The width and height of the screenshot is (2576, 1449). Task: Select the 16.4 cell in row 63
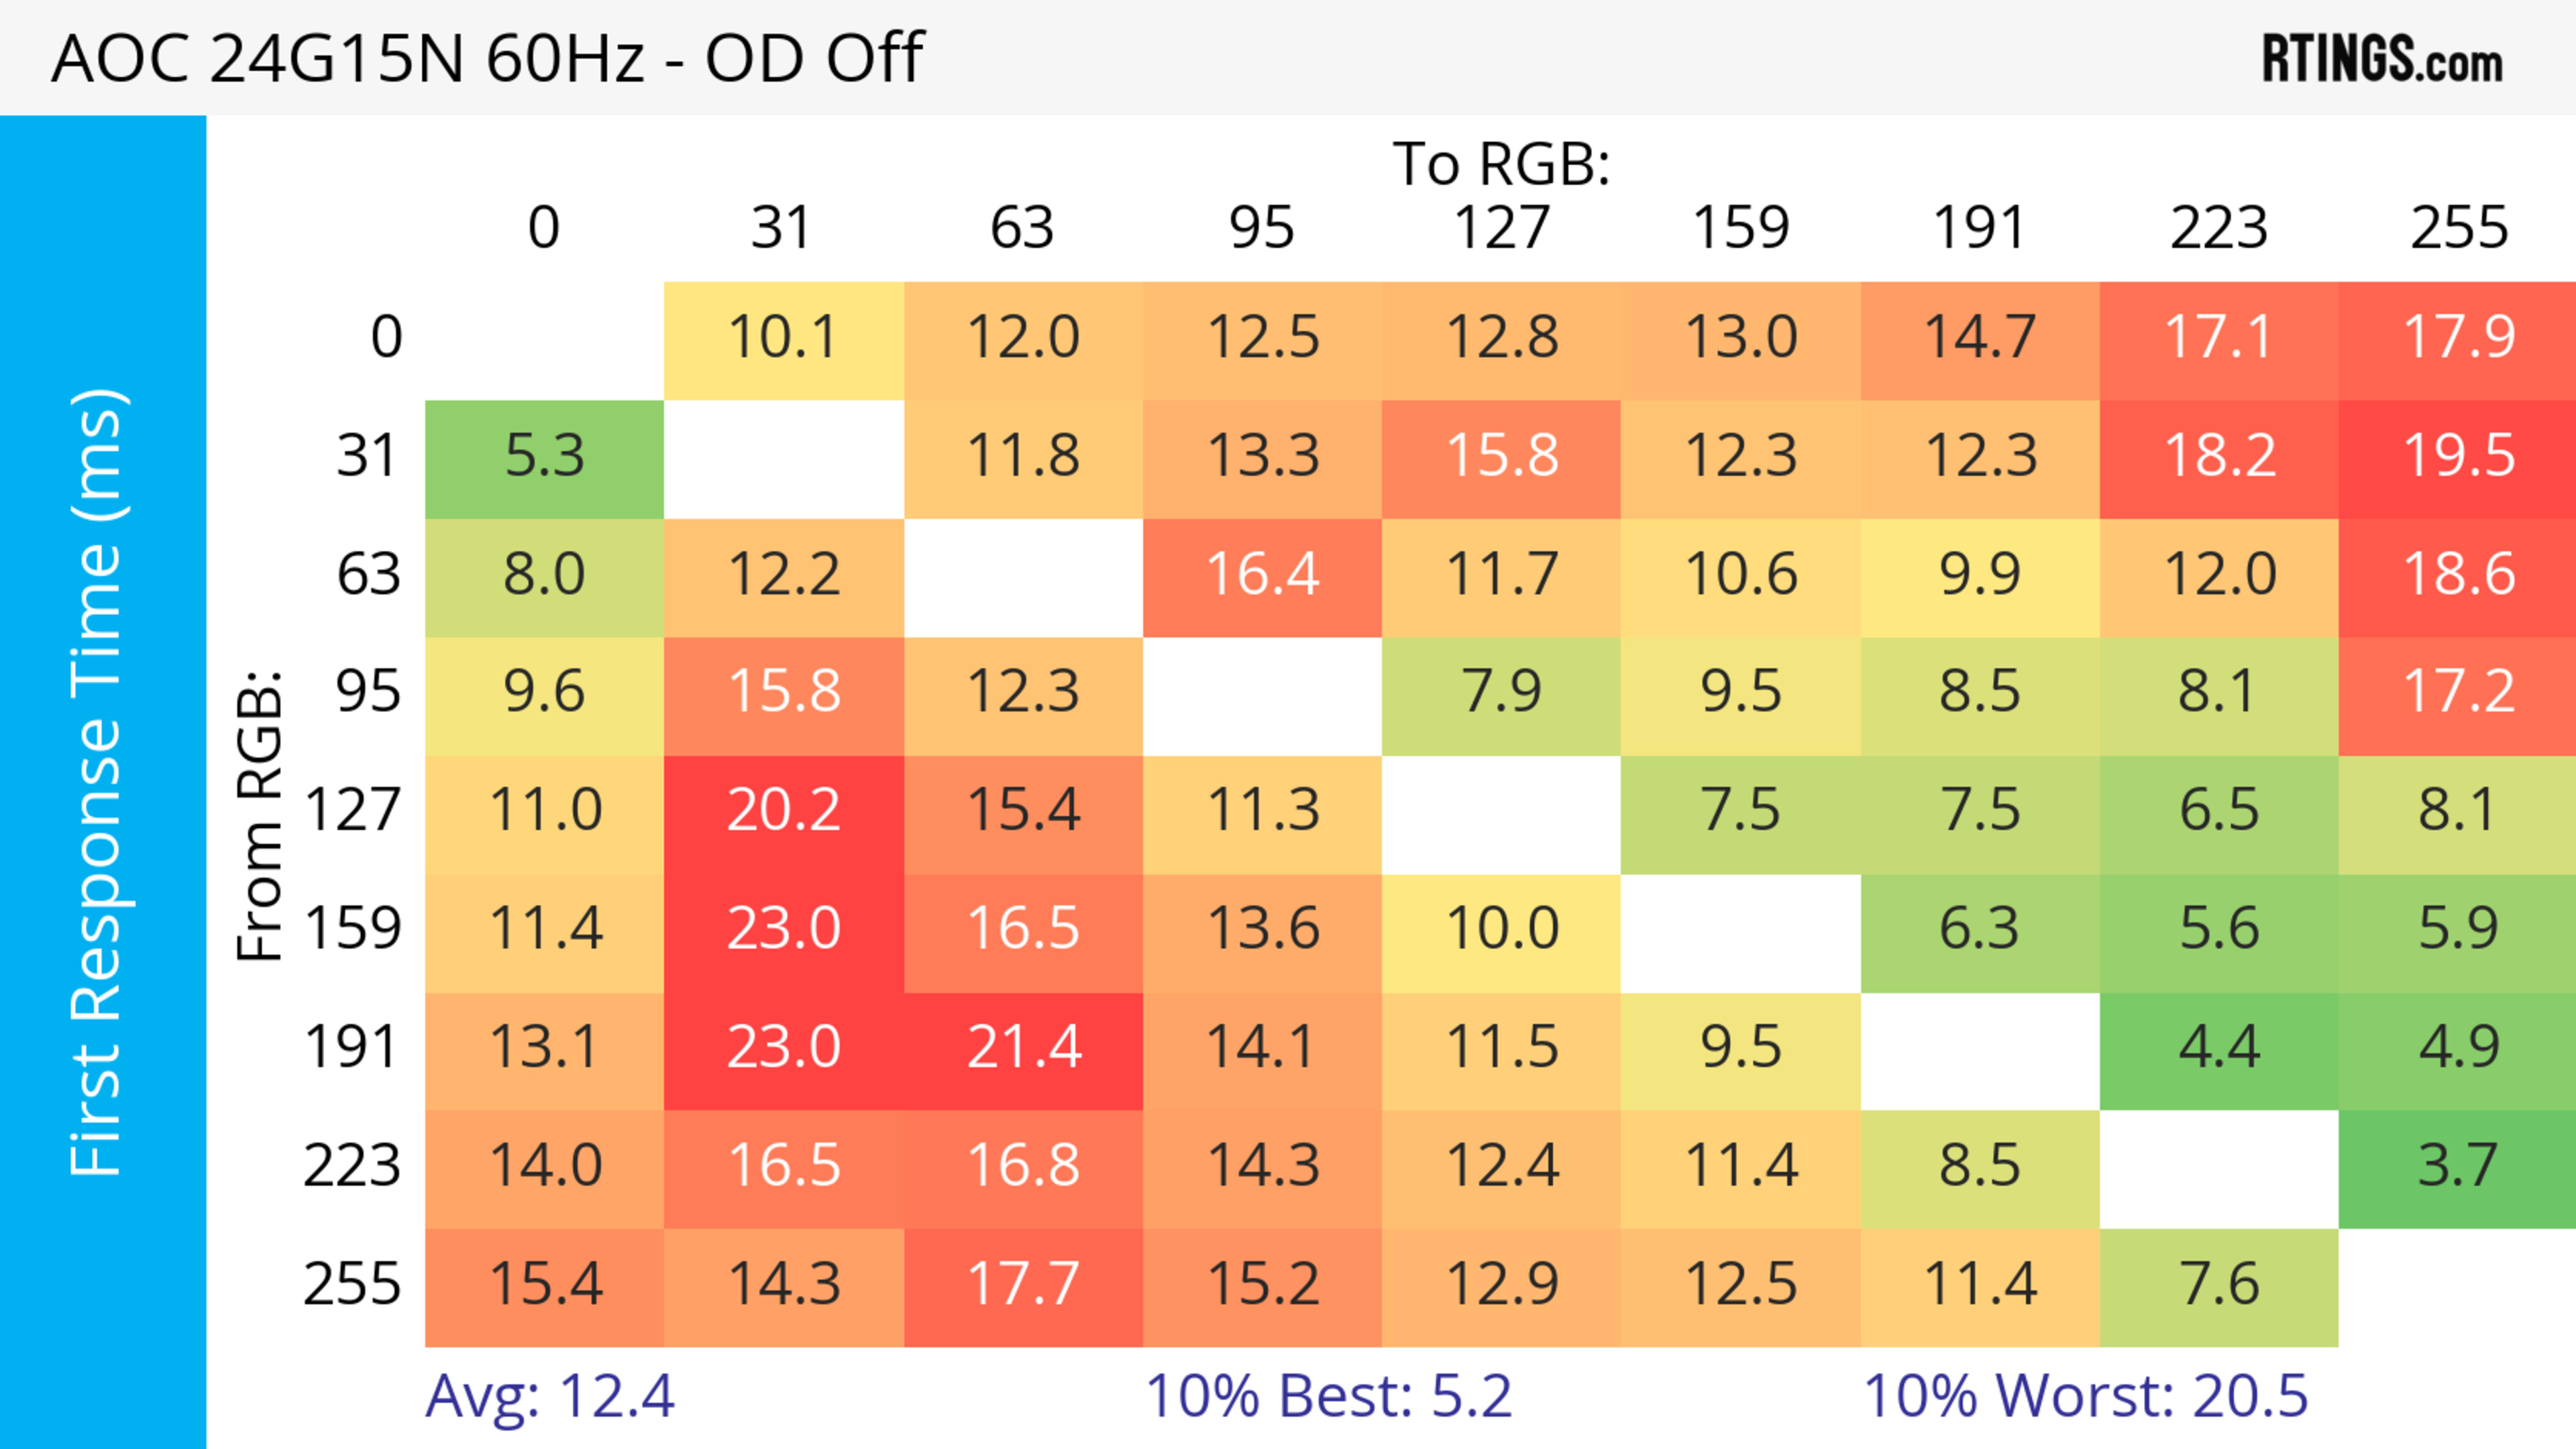coord(1262,575)
